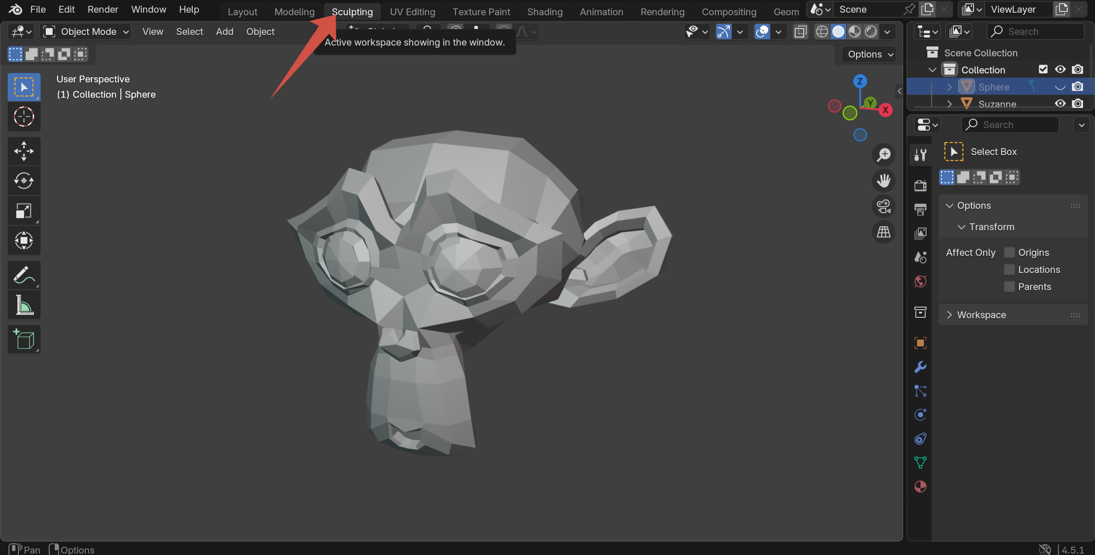Click the blue Z axis gizmo
1095x555 pixels.
coord(860,81)
